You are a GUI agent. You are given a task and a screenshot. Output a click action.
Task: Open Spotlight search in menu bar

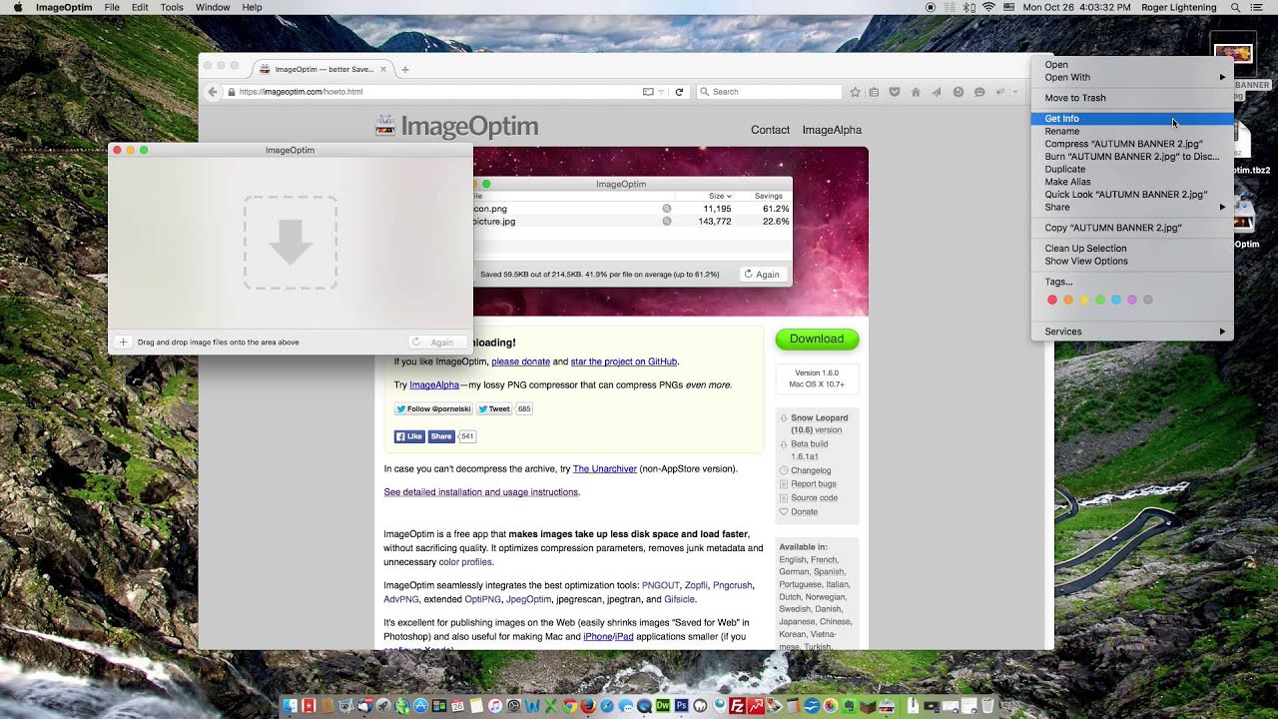[x=1235, y=7]
